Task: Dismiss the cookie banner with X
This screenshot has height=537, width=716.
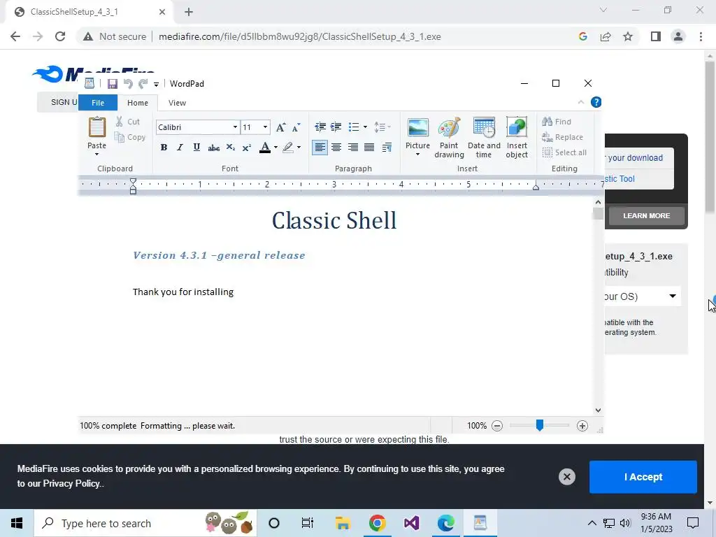Action: (566, 477)
